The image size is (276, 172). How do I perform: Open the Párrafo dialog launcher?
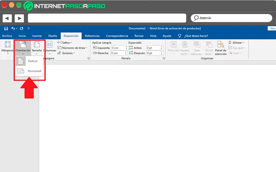click(164, 58)
